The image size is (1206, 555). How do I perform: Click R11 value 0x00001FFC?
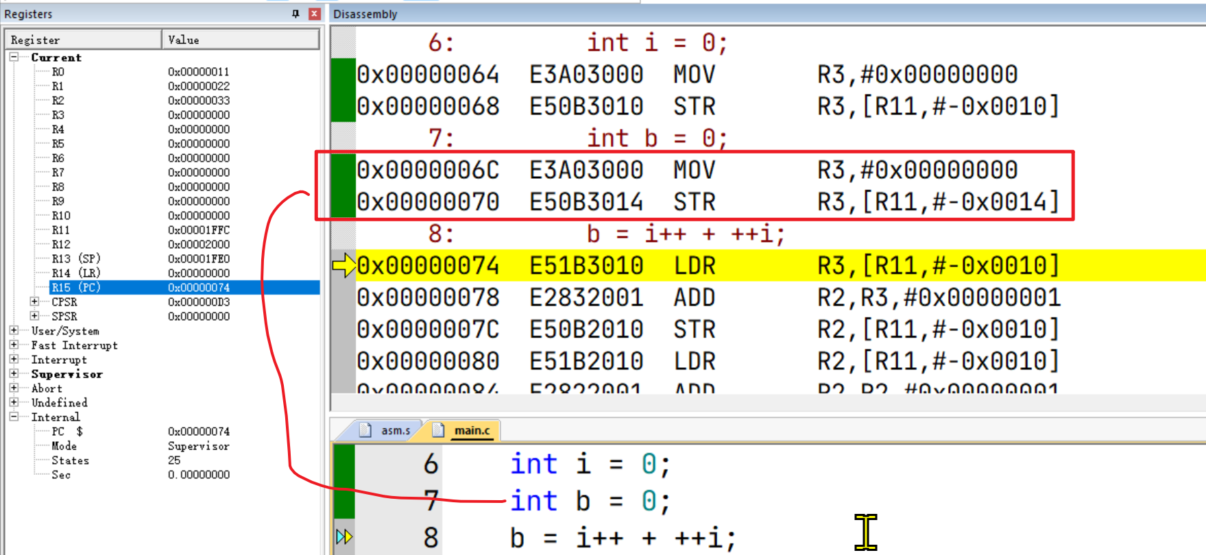(199, 230)
